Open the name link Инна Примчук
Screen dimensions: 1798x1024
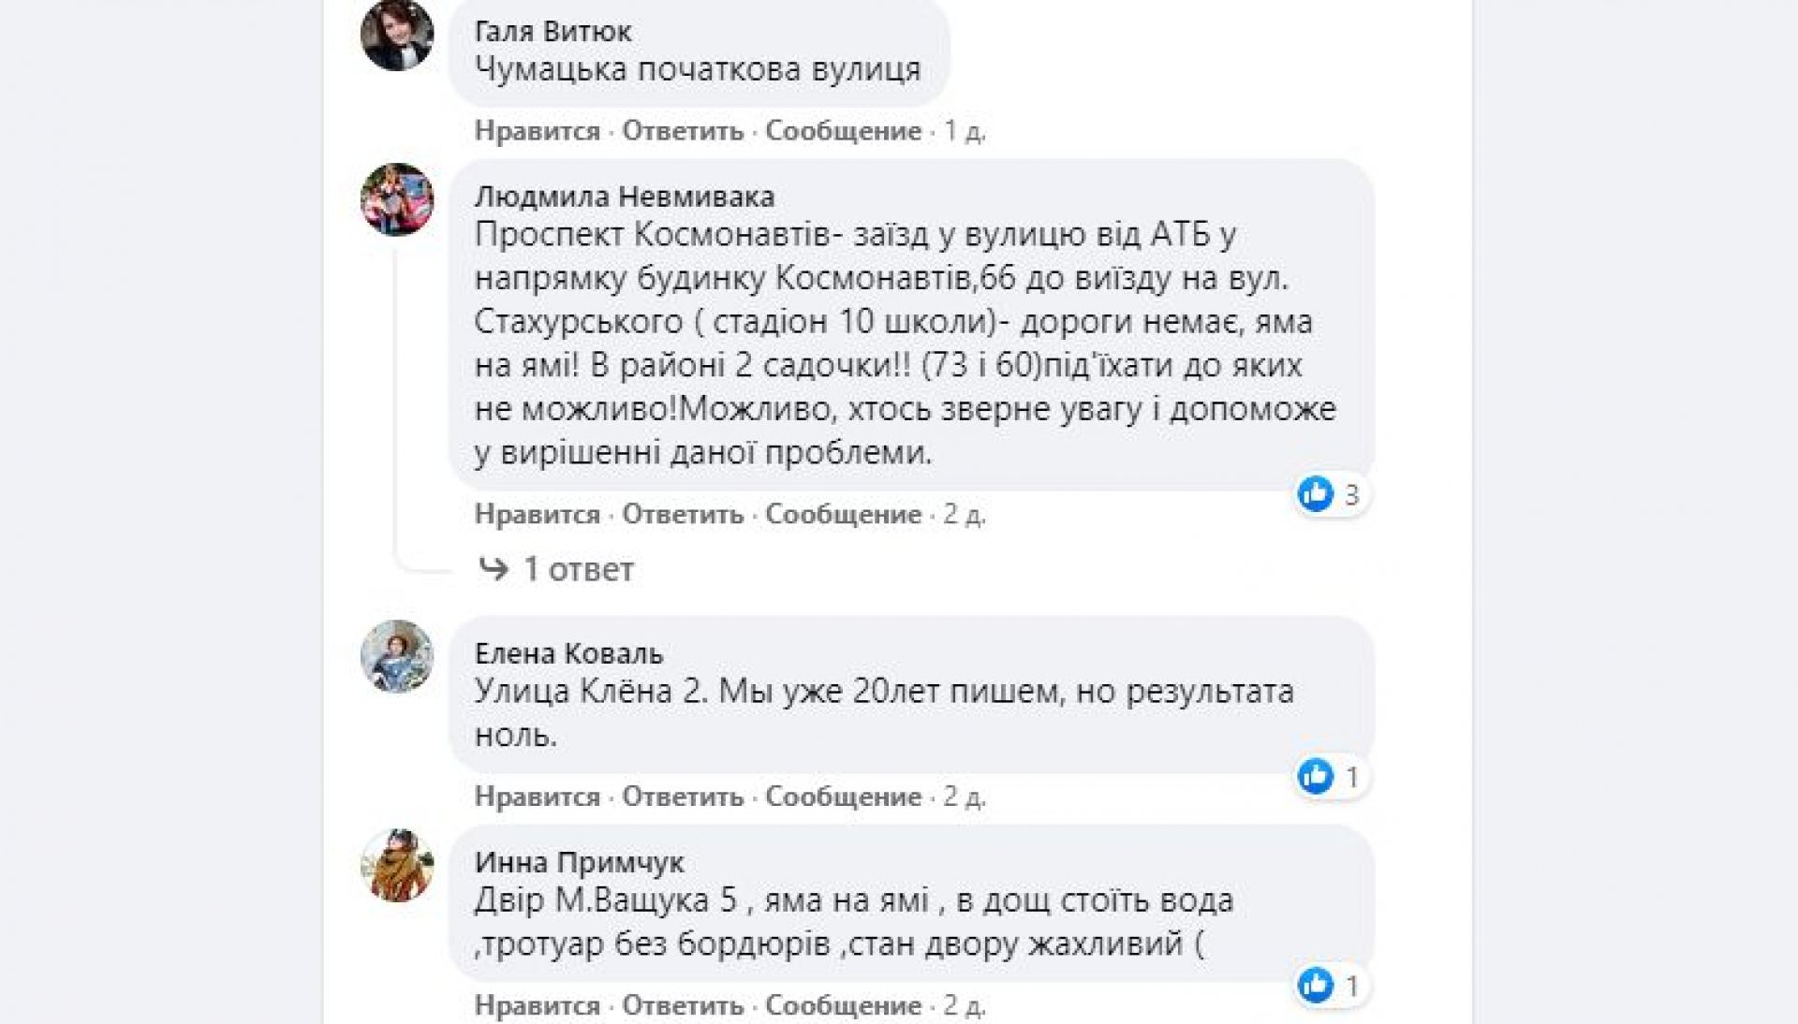[x=579, y=862]
